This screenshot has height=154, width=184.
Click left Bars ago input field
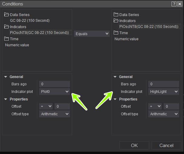pyautogui.click(x=55, y=84)
